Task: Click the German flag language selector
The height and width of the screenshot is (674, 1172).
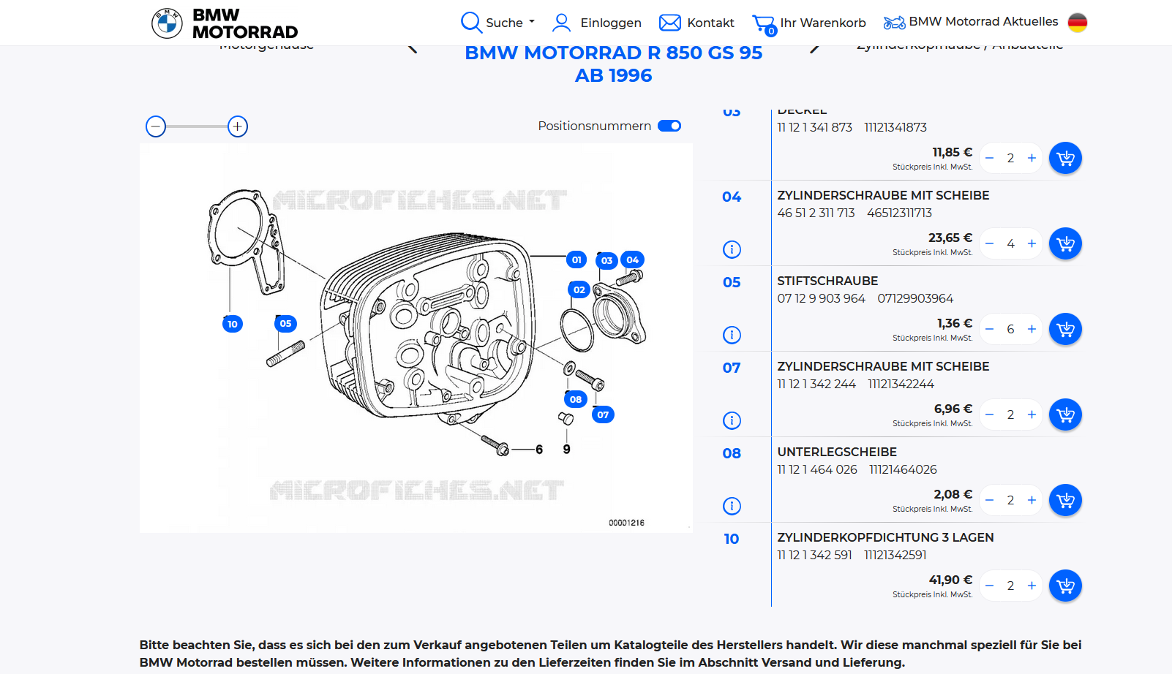Action: pos(1077,23)
